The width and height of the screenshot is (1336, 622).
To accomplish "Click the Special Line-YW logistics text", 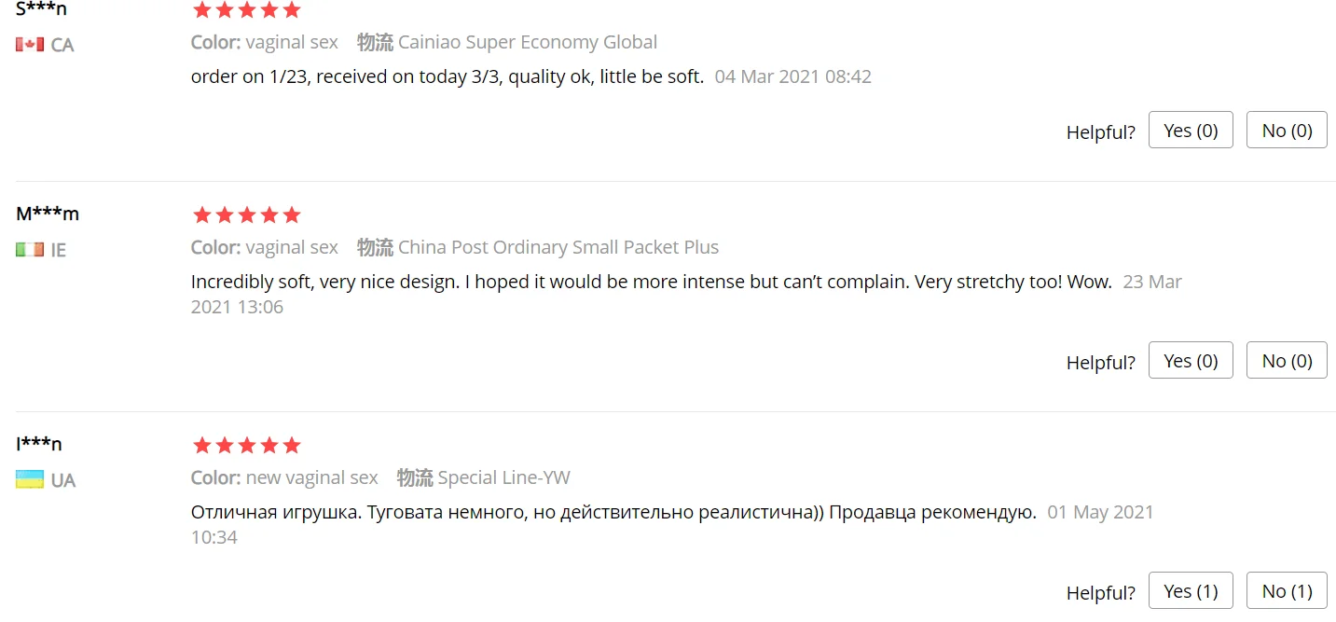I will (503, 477).
